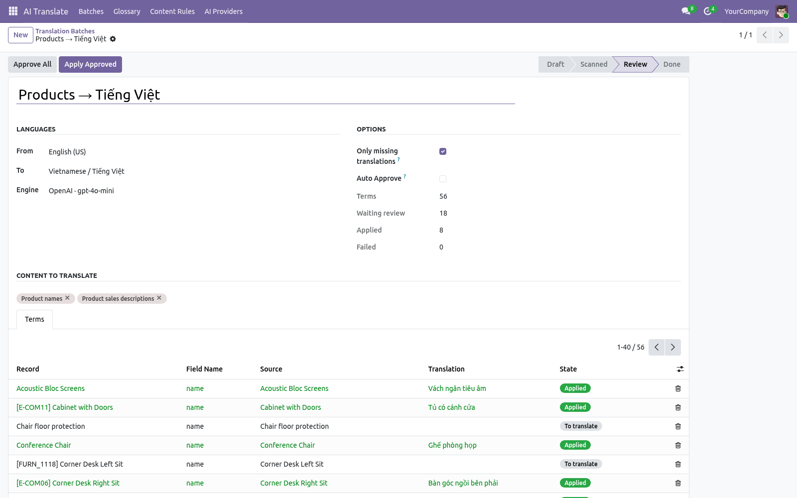
Task: Enable the Auto Approve checkbox
Action: [443, 179]
